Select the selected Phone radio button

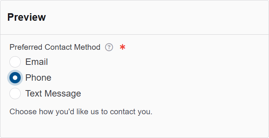tap(15, 78)
